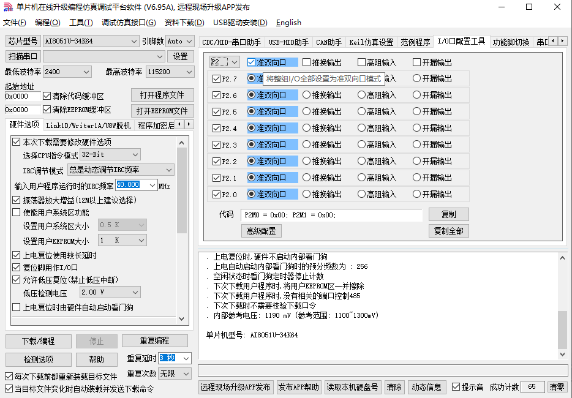Click down arrow of hardware options scrollbar

[x=182, y=318]
